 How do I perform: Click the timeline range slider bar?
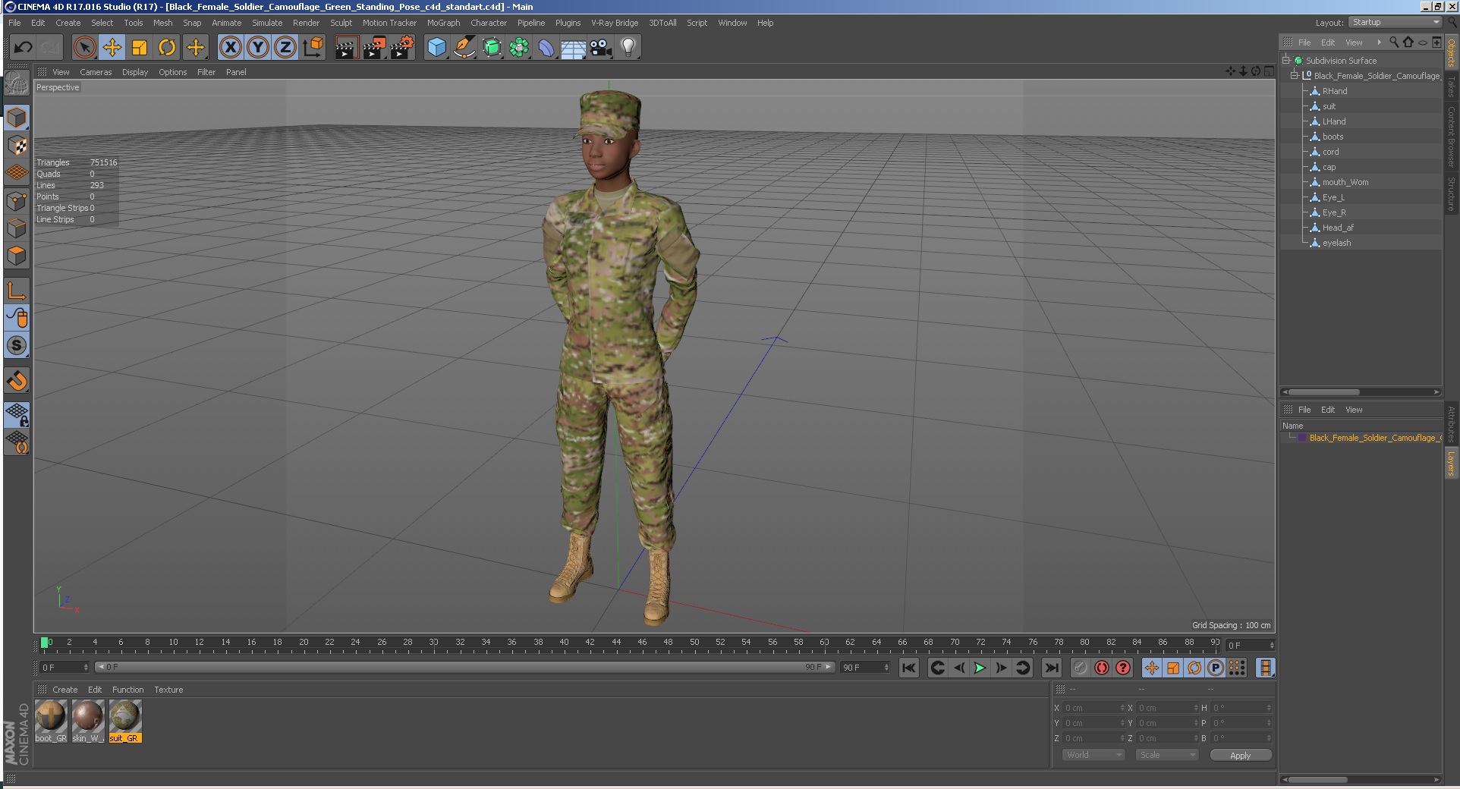click(464, 667)
